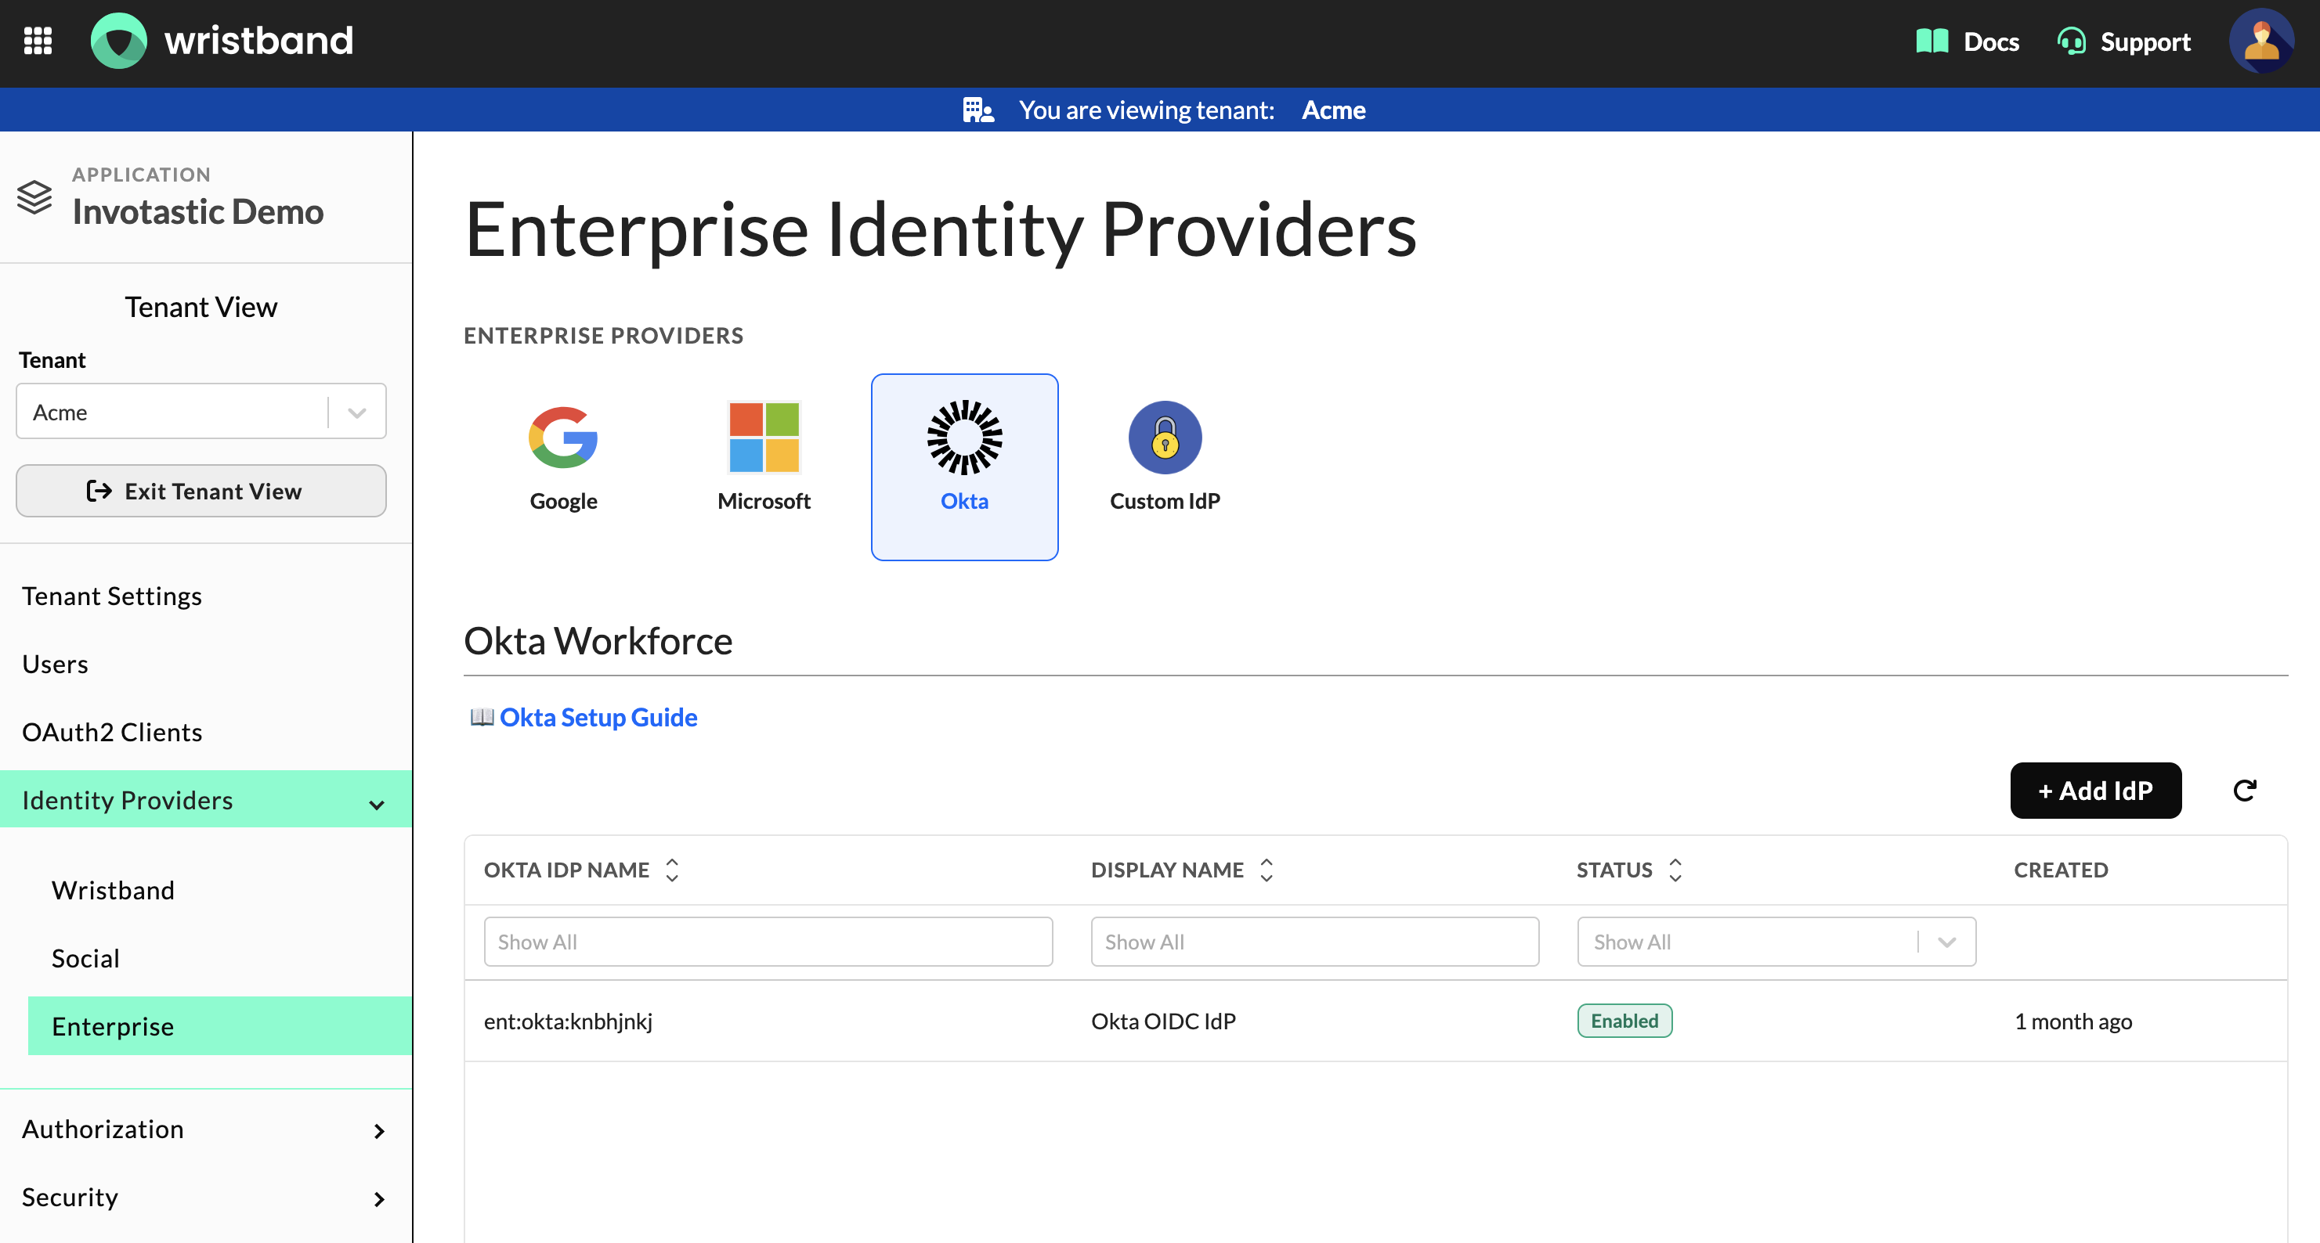This screenshot has width=2320, height=1243.
Task: Go to Tenant Settings
Action: pyautogui.click(x=112, y=596)
